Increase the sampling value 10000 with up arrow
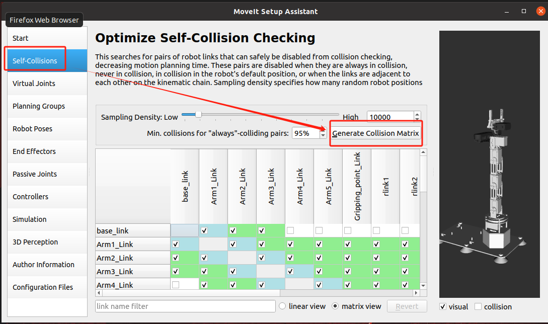 417,114
